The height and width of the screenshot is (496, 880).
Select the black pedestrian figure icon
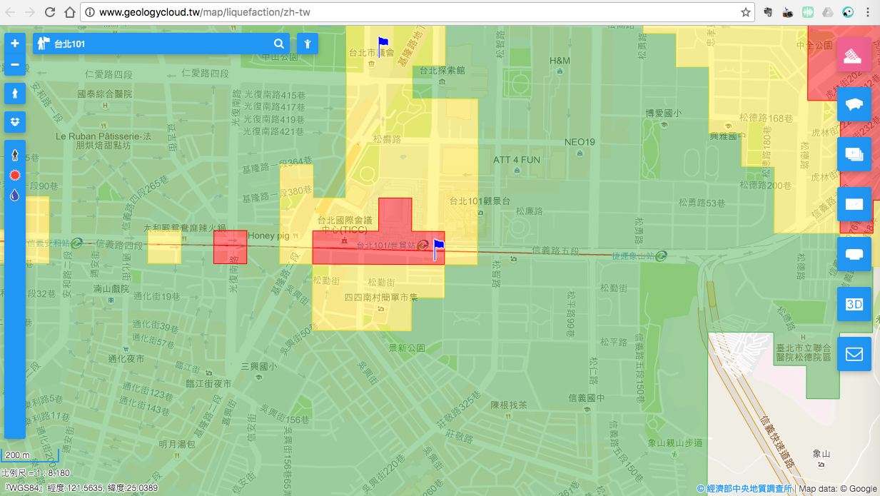click(x=15, y=155)
